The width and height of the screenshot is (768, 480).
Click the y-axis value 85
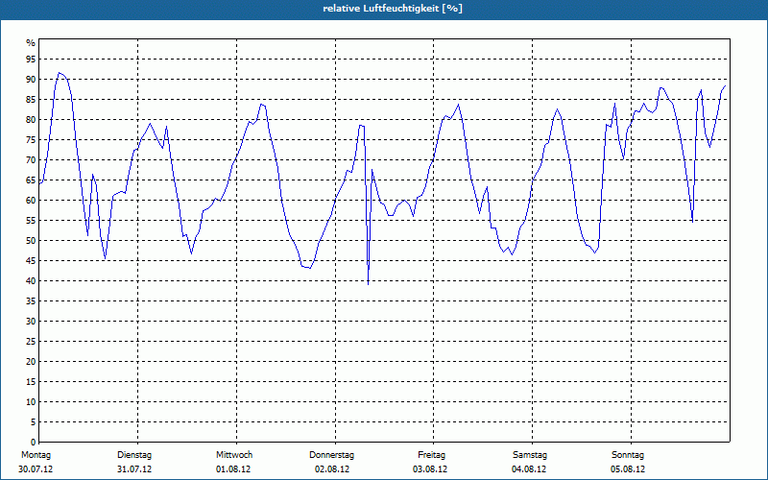tap(31, 100)
